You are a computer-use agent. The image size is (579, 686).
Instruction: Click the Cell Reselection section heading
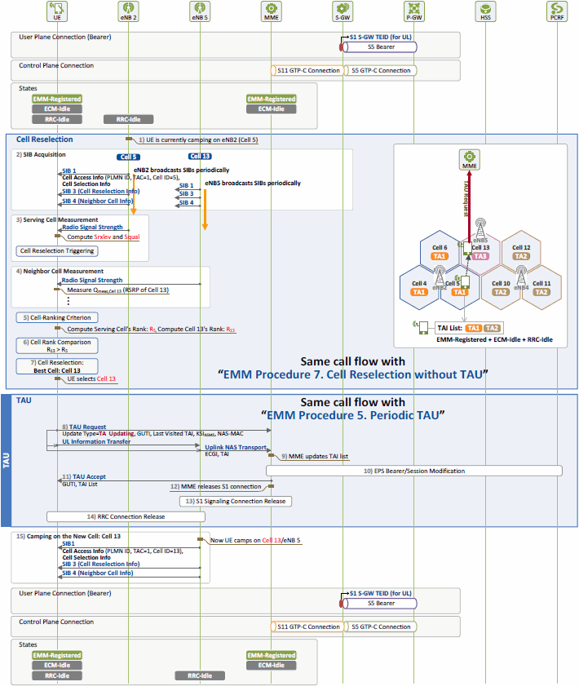[45, 139]
